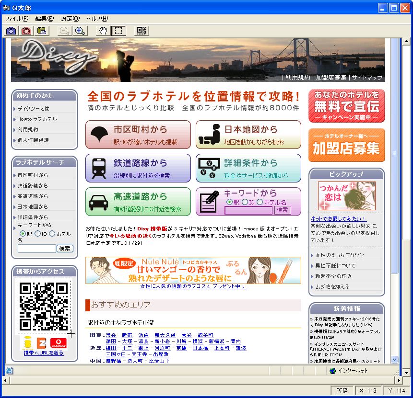
Task: Click the blue camera capture icon
Action: point(11,31)
